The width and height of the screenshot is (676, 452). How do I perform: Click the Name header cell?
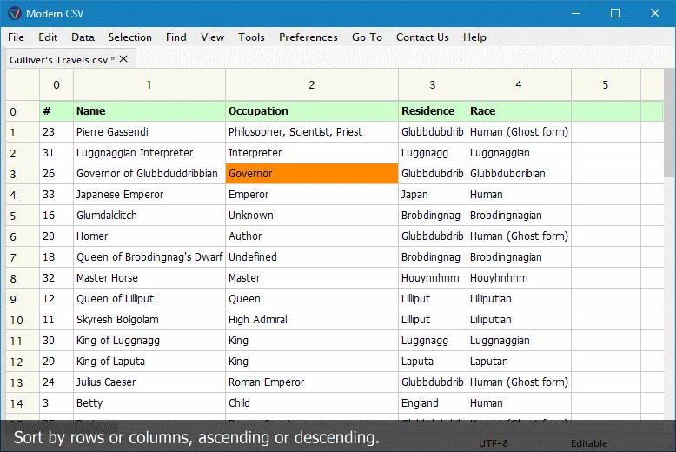click(x=149, y=111)
